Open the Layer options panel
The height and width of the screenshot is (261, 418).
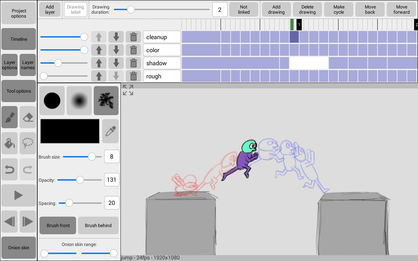(9, 65)
